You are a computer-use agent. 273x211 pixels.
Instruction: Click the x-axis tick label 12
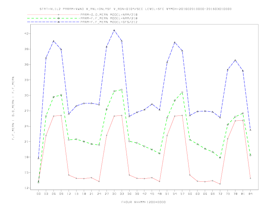tap(69, 194)
